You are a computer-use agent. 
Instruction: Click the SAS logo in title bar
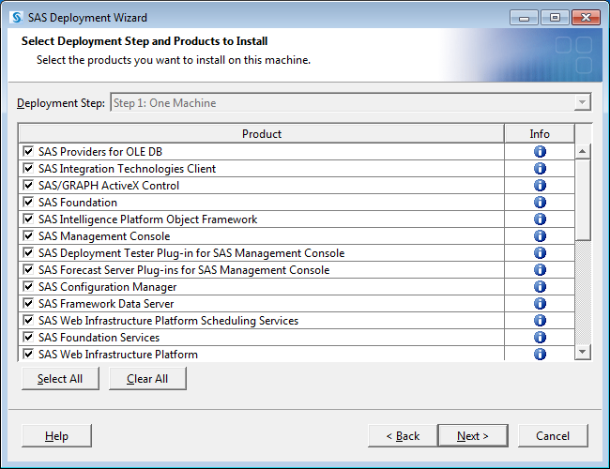tap(17, 18)
